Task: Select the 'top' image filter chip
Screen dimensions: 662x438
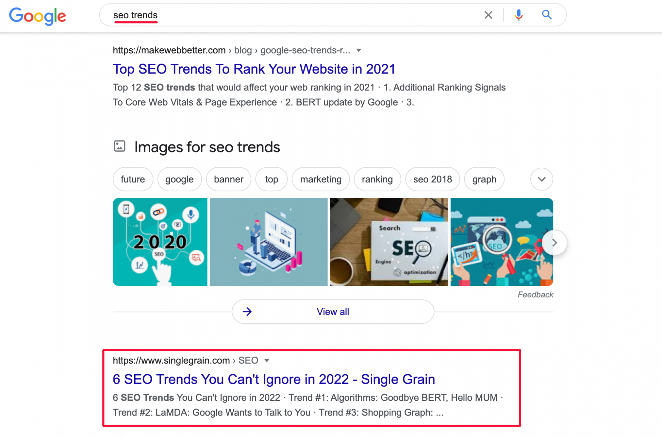Action: 271,179
